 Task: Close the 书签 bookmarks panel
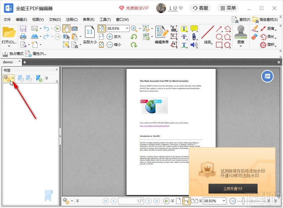[x=57, y=70]
